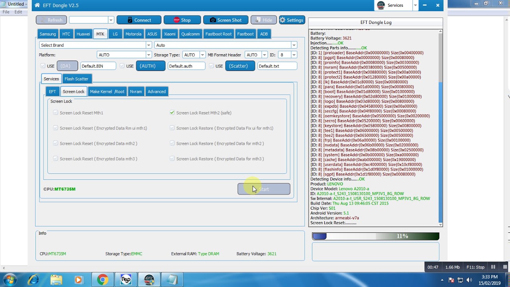Open the Platform AUTO dropdown

click(x=124, y=55)
